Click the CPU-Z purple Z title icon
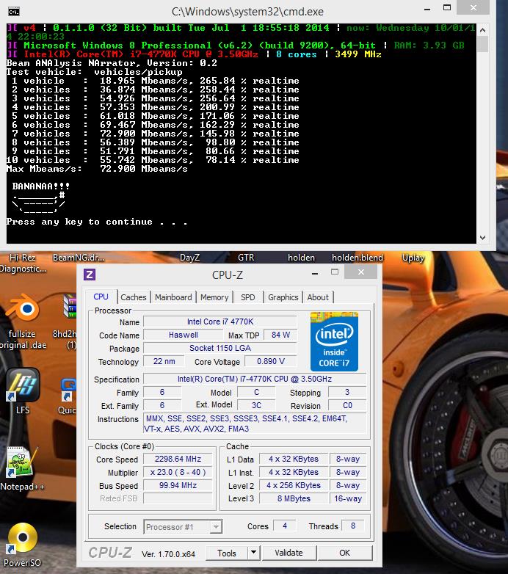Screen dimensions: 508x574 [x=90, y=275]
